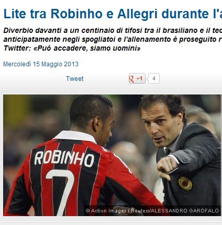This screenshot has height=225, width=222.
Task: Click the quote 'Può accadere, siamo uomini'
Action: [87, 48]
